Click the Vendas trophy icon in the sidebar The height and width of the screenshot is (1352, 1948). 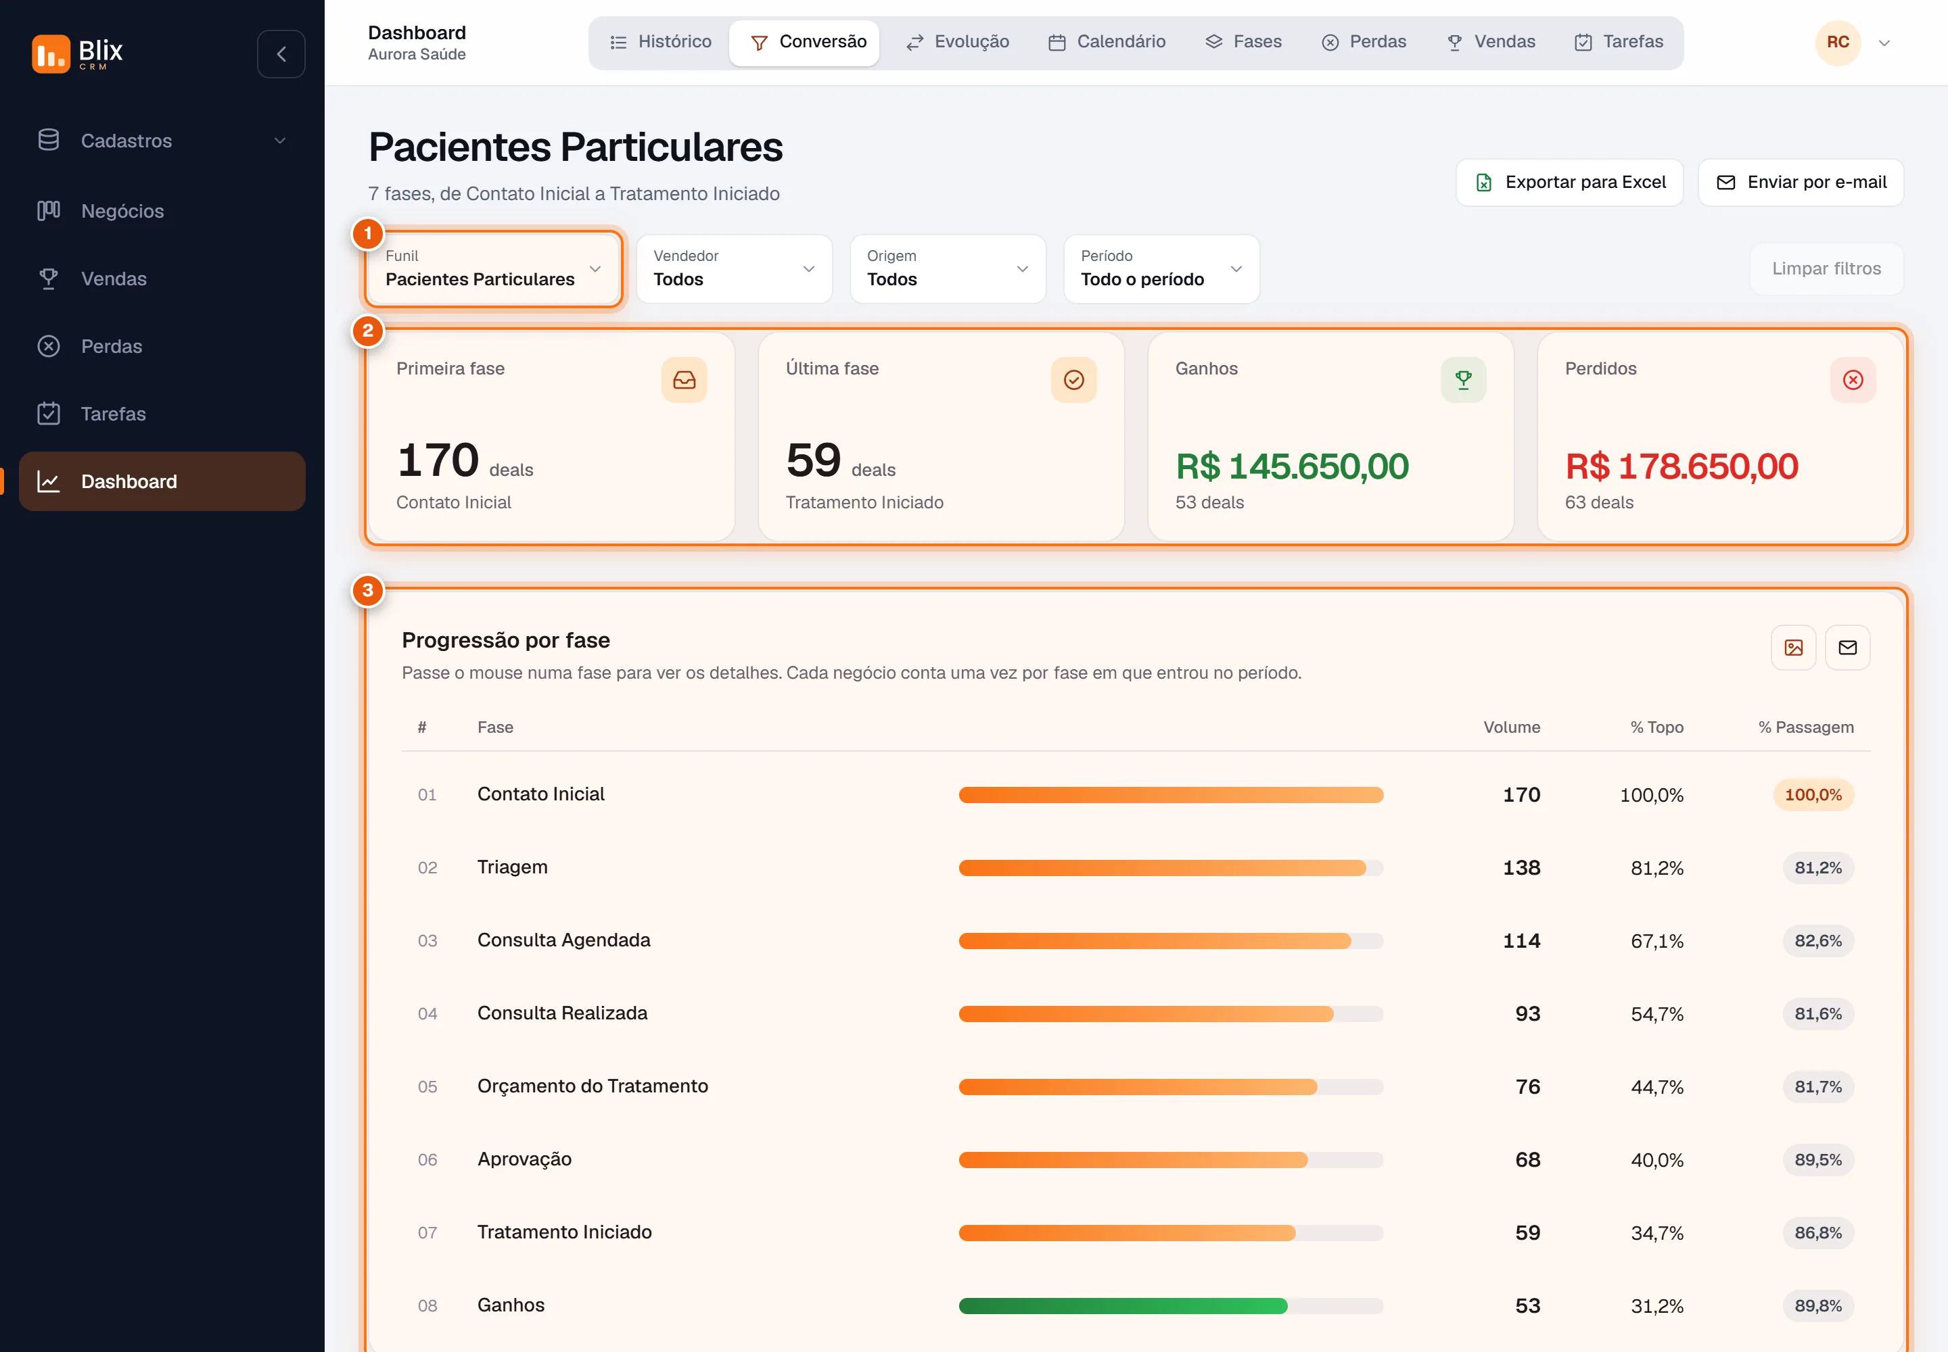(49, 278)
